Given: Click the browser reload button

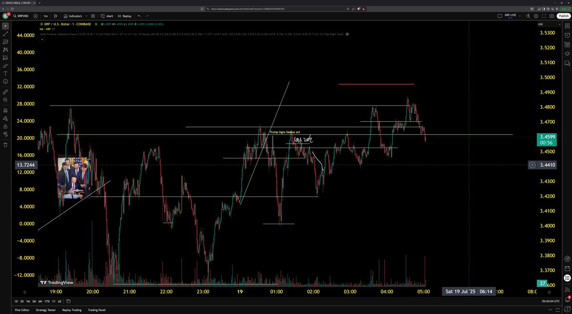Looking at the screenshot, I should [12, 9].
